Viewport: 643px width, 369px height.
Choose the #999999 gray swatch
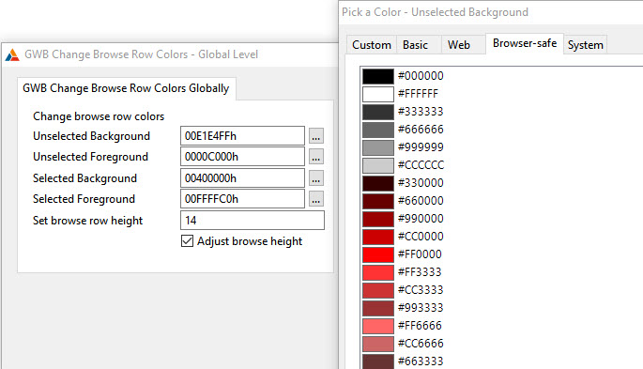tap(378, 147)
